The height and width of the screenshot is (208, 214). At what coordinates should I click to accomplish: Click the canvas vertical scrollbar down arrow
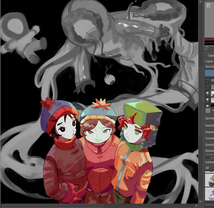coord(200,202)
